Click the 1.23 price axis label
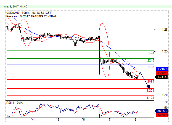172x125 pixels. click(x=165, y=51)
